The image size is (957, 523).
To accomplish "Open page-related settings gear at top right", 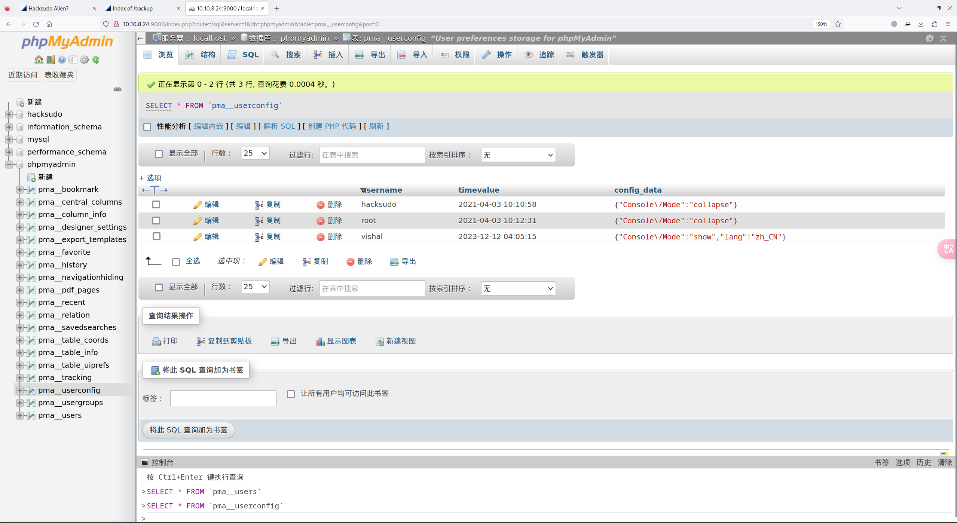I will pos(930,39).
